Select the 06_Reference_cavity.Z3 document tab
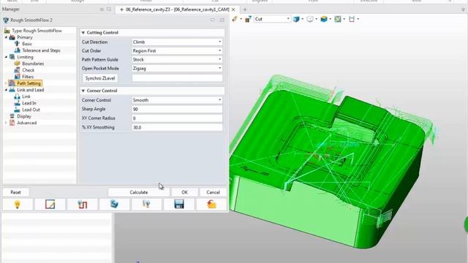 [x=177, y=9]
